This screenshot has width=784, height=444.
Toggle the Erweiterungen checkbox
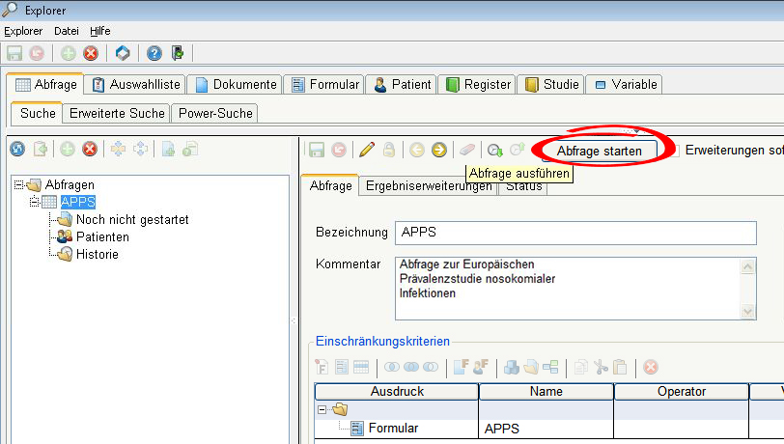coord(674,151)
